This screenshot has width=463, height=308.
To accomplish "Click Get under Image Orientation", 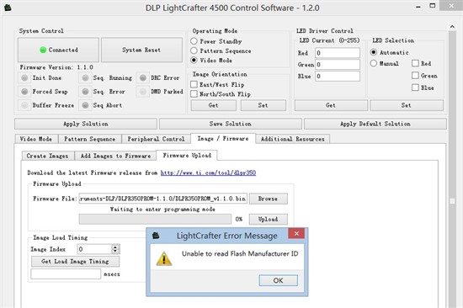I will click(214, 105).
